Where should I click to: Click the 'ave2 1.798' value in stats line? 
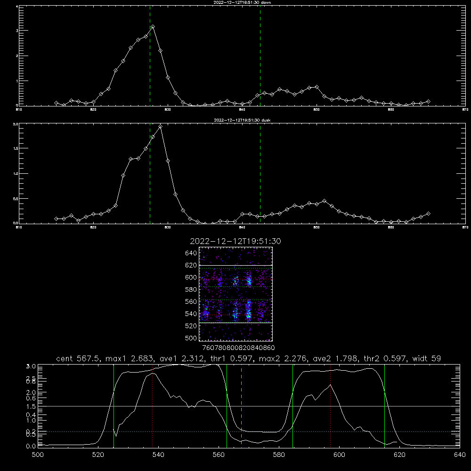click(335, 358)
